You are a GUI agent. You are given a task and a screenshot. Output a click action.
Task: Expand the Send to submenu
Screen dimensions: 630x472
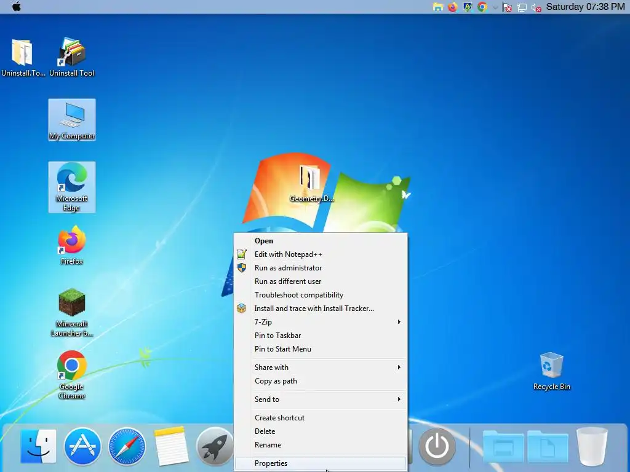[x=321, y=399]
